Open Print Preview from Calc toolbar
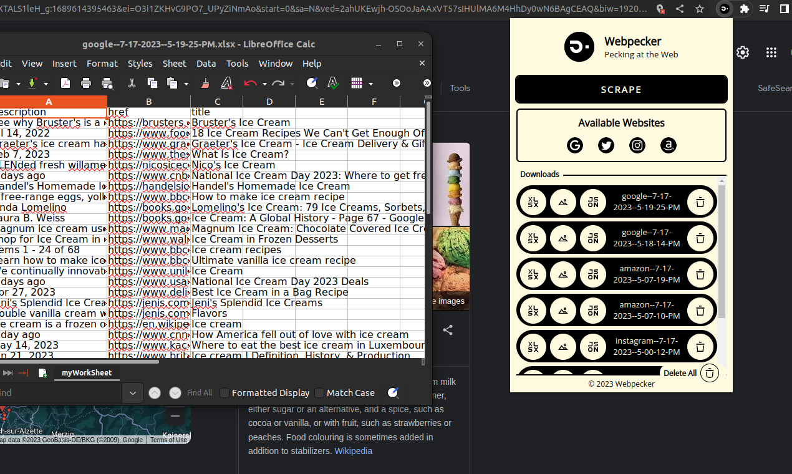Viewport: 792px width, 474px height. [x=107, y=83]
